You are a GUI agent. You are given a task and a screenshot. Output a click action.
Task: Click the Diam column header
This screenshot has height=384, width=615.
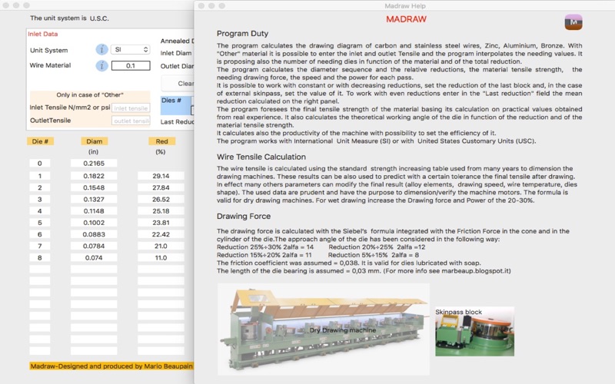[x=94, y=141]
